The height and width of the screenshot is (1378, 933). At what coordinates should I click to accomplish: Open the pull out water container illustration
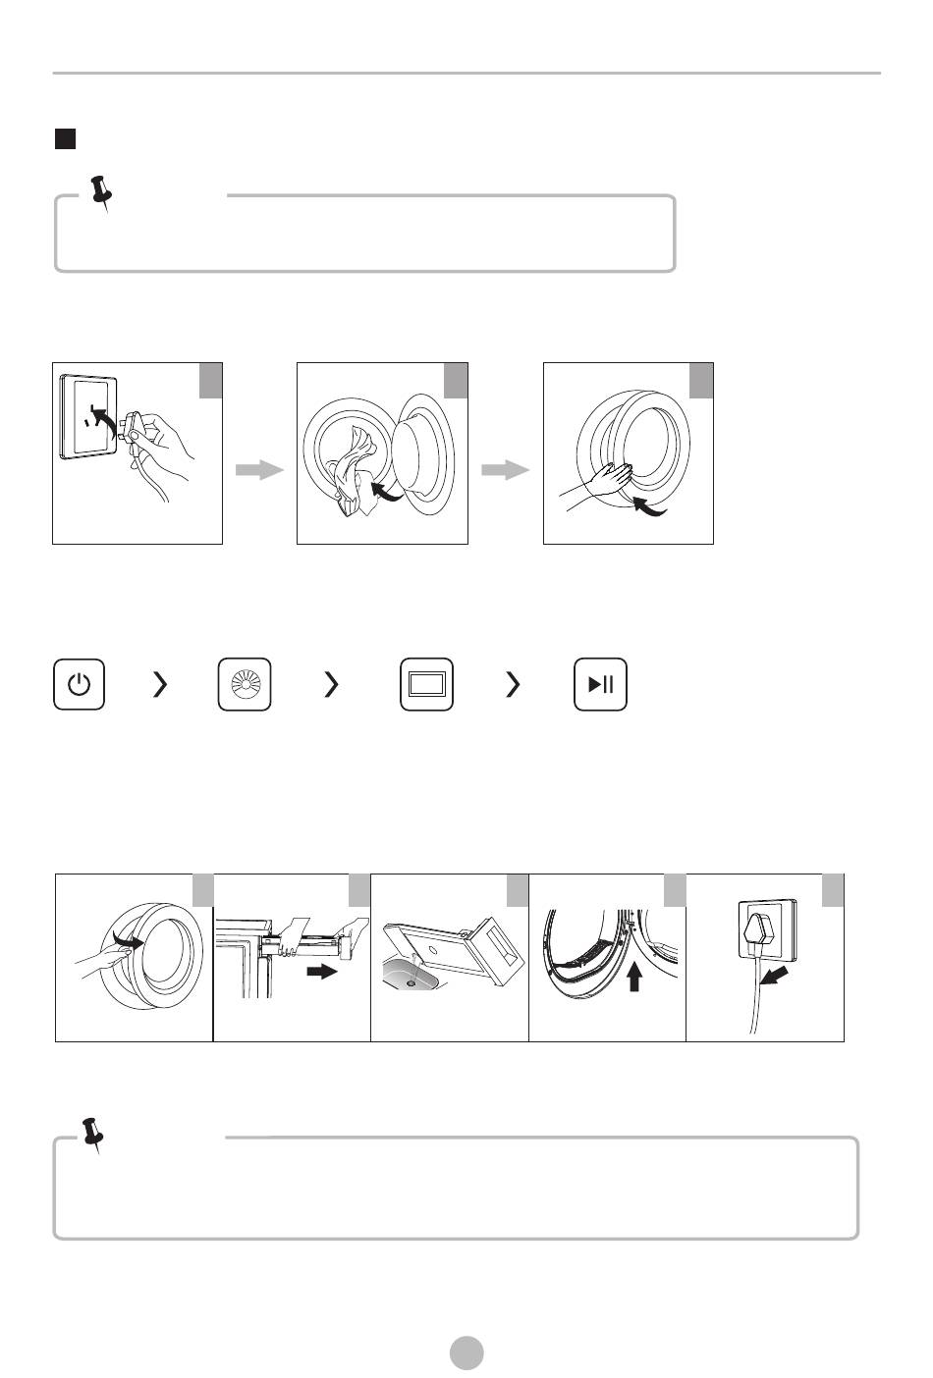coord(292,957)
